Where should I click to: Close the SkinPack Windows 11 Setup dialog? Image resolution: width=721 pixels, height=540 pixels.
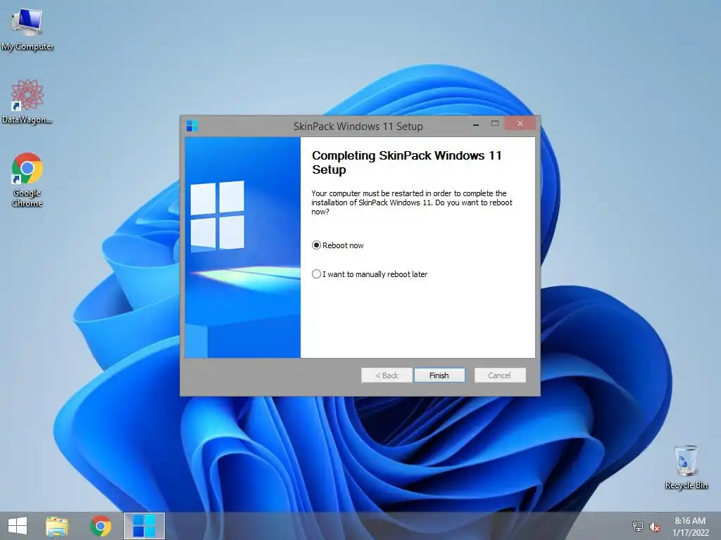coord(520,124)
